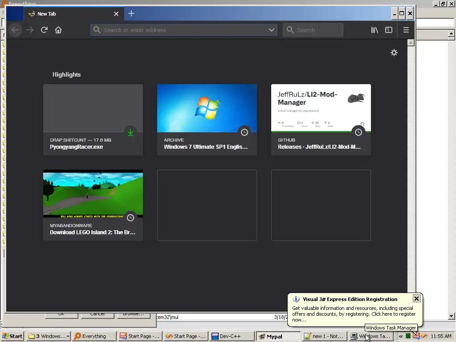Open the Windows 7 Ultimate SP1 highlight
This screenshot has height=342, width=456.
[207, 119]
